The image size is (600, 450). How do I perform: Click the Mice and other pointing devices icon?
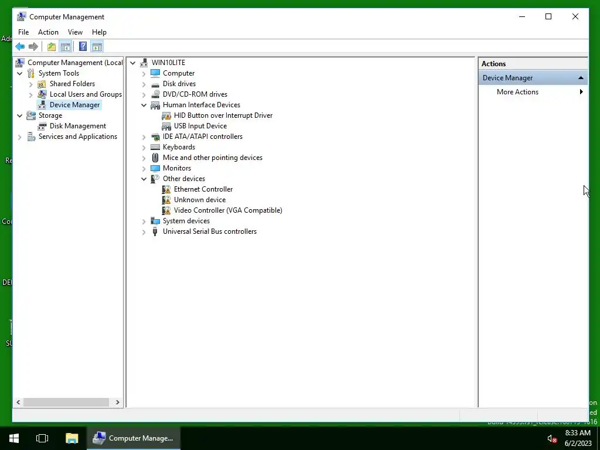coord(155,158)
